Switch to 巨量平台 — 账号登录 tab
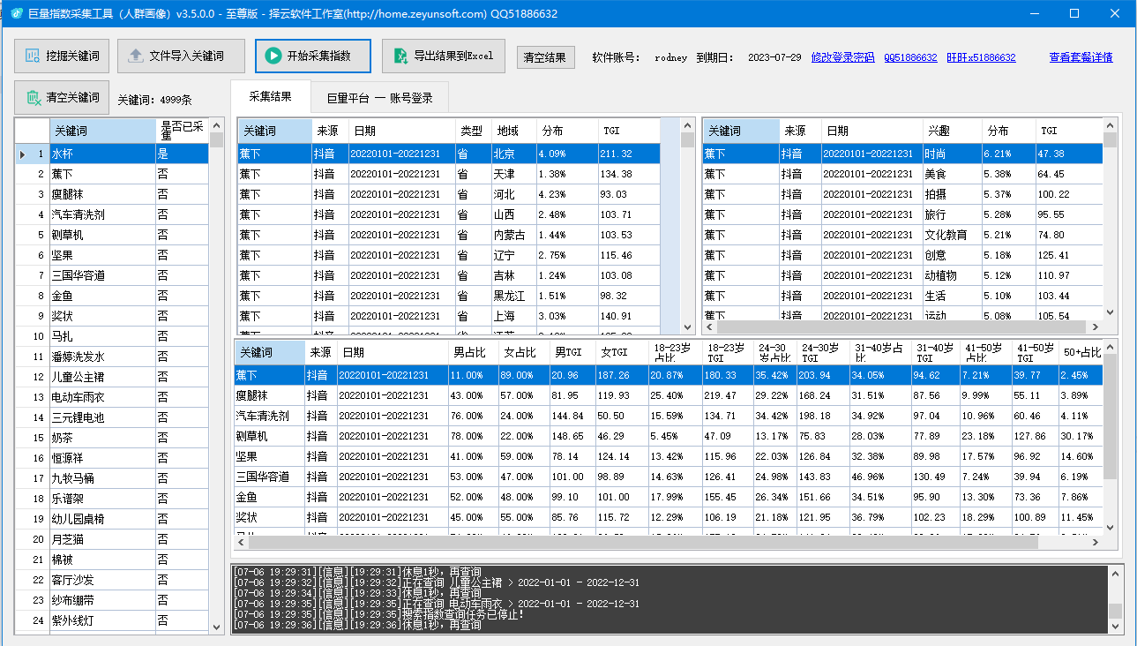1137x646 pixels. tap(379, 98)
